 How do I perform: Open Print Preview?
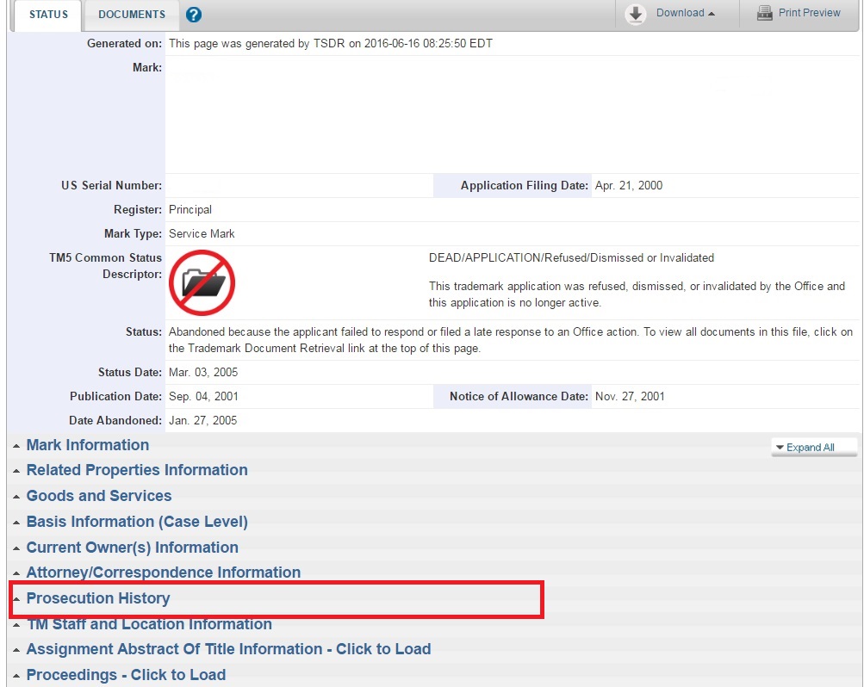(x=809, y=13)
